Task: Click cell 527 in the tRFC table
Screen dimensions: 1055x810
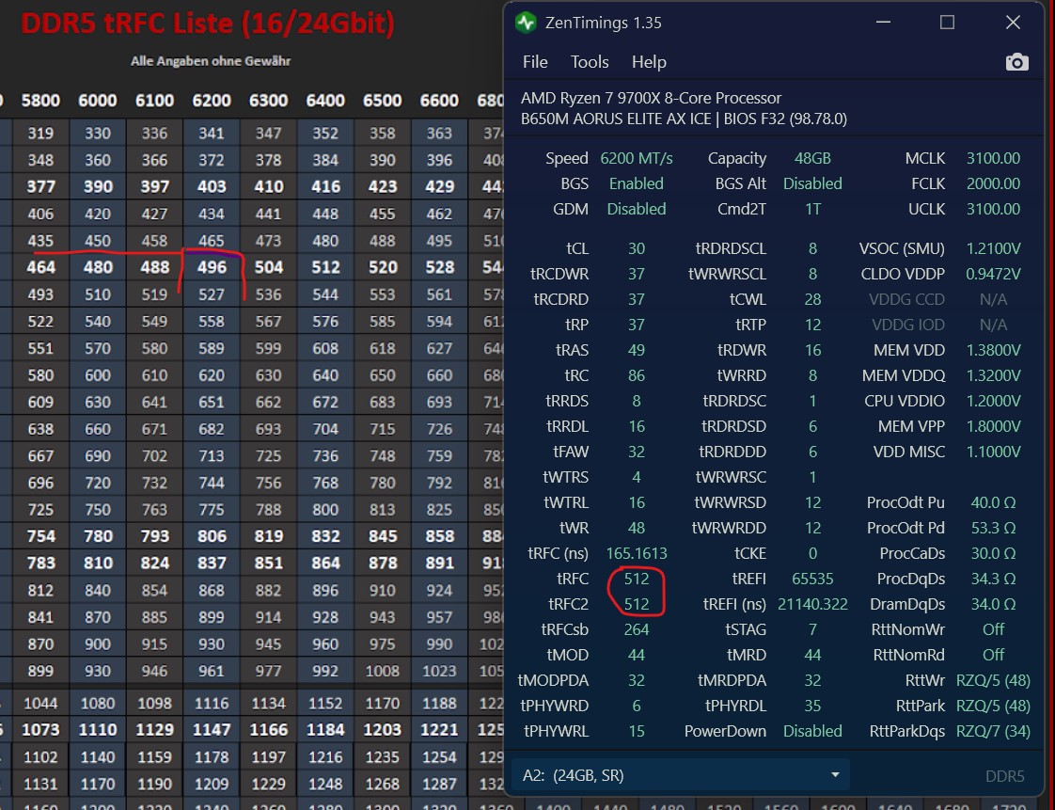Action: [212, 294]
